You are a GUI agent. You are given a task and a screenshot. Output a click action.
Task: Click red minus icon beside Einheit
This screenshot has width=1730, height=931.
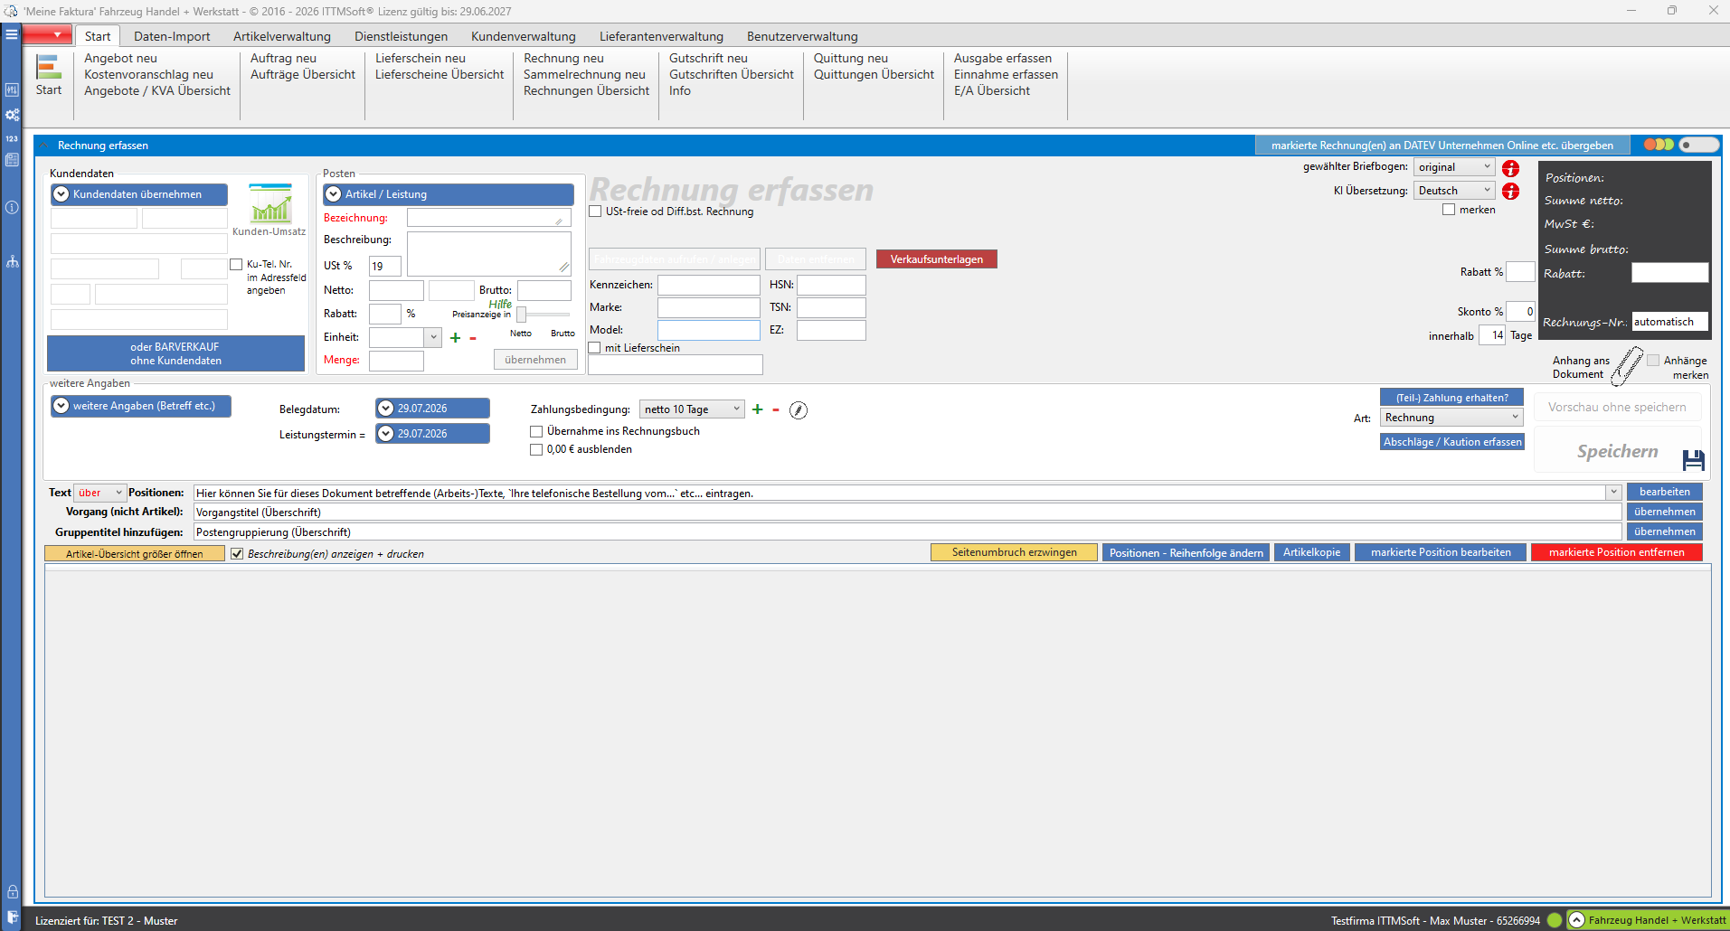(x=473, y=338)
